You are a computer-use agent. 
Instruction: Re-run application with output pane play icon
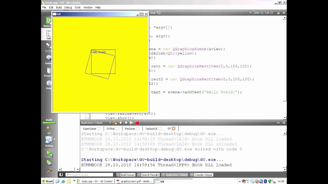[x=131, y=123]
